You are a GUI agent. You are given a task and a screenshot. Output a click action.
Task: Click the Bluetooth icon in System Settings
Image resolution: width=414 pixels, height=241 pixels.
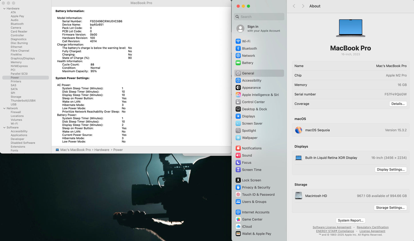pyautogui.click(x=238, y=48)
